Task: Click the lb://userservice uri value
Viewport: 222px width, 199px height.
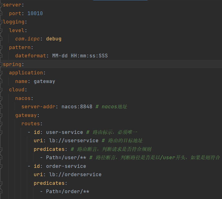Action: (x=74, y=141)
